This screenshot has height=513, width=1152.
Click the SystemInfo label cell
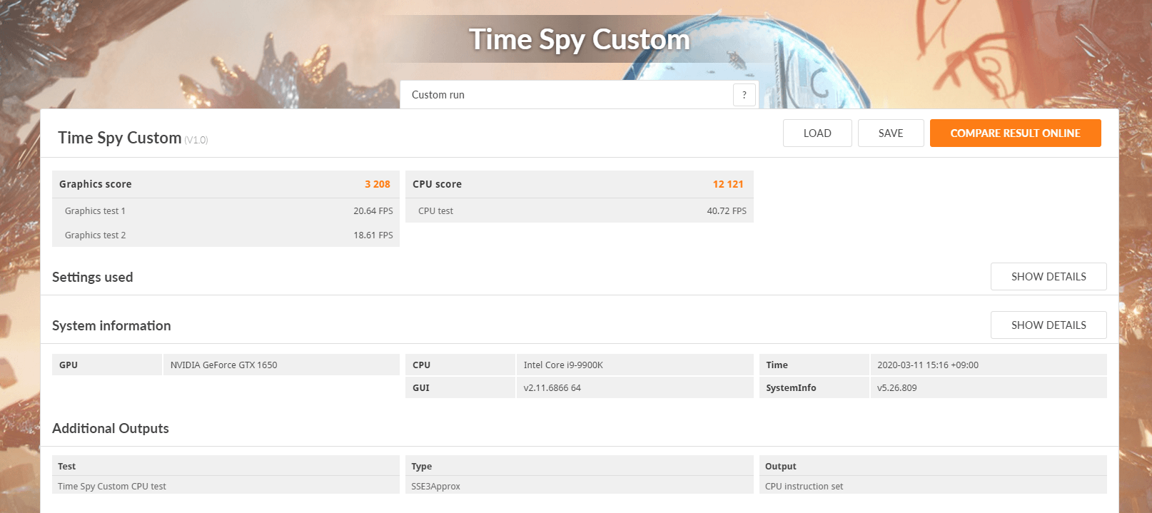[814, 388]
